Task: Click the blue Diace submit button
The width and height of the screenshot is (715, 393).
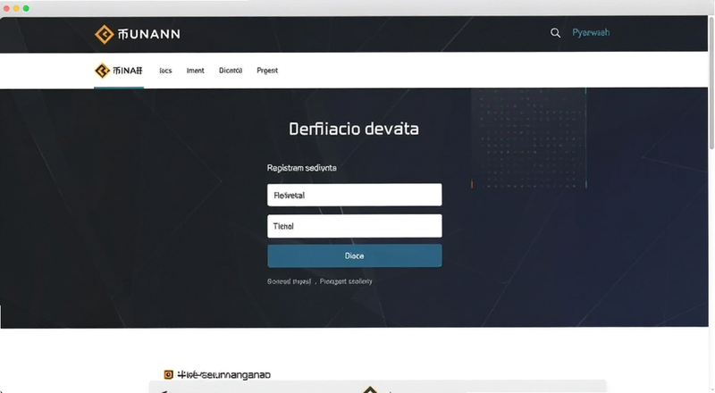Action: (x=354, y=255)
